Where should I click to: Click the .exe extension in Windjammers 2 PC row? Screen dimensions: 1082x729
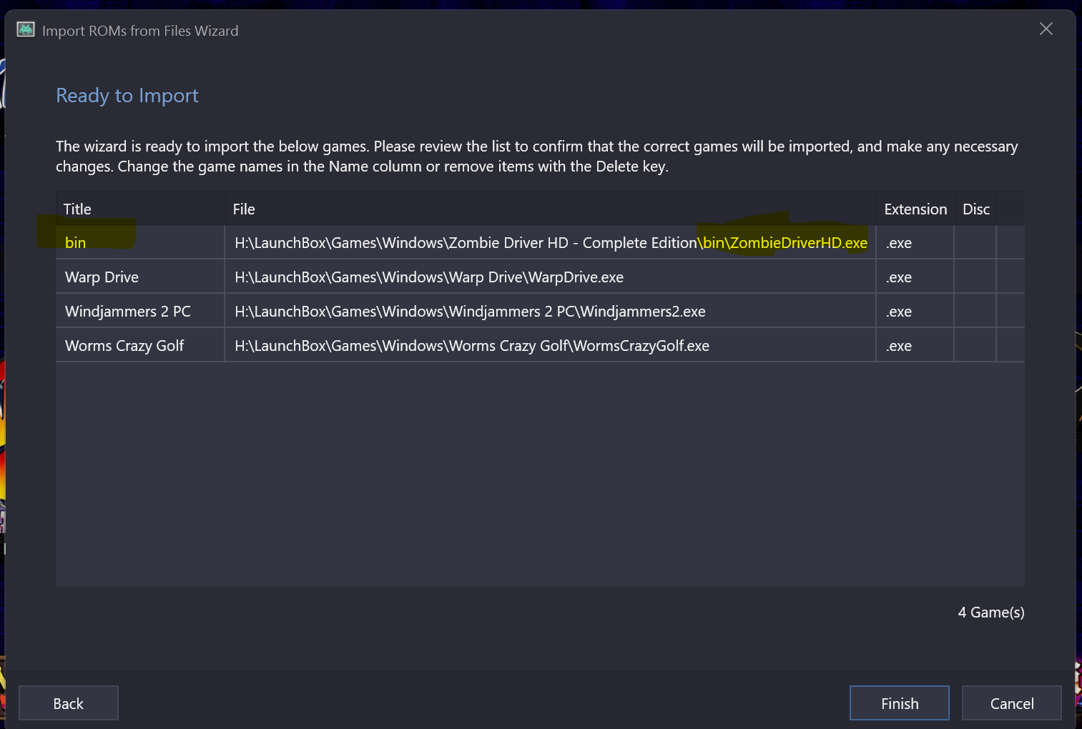pyautogui.click(x=915, y=311)
